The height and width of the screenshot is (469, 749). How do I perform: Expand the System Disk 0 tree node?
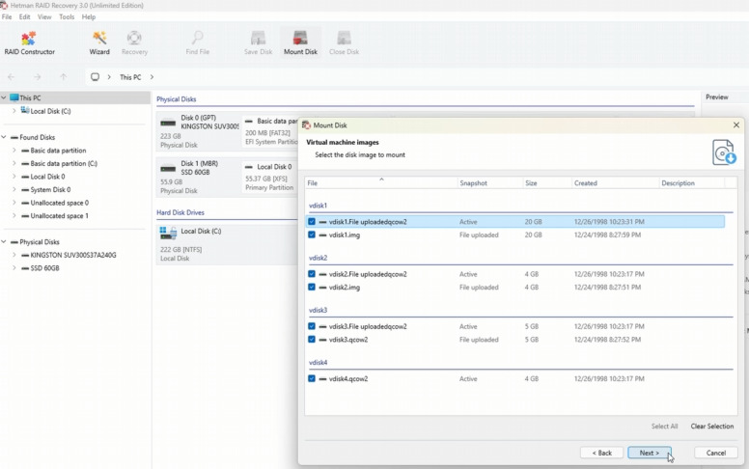pos(14,189)
